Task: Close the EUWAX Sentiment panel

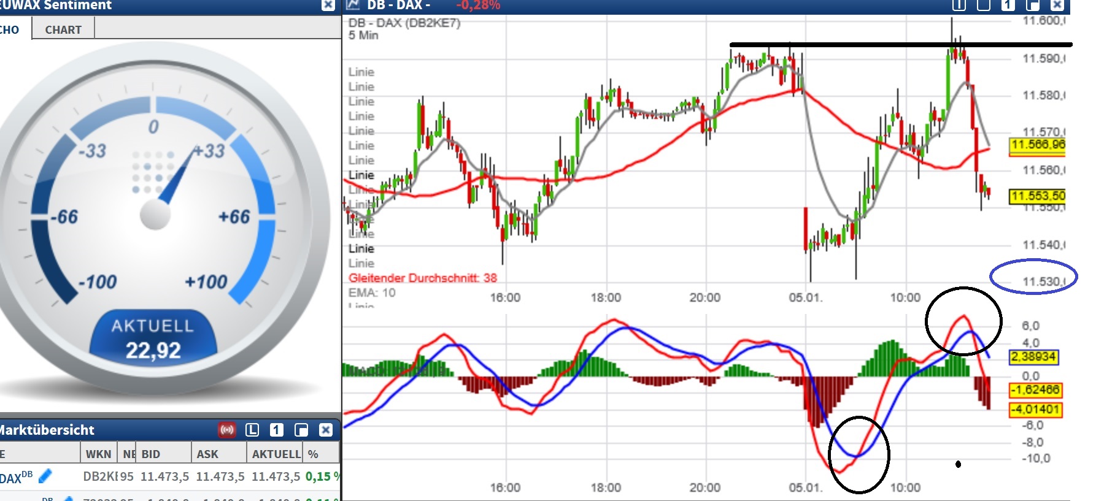Action: pos(328,5)
